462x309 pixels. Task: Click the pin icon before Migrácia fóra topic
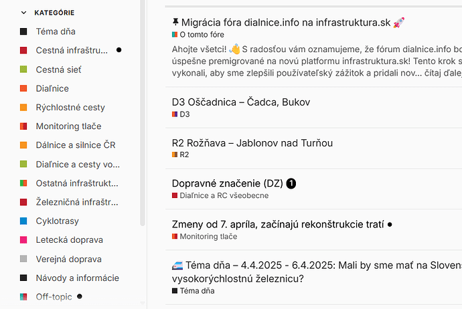pyautogui.click(x=175, y=22)
